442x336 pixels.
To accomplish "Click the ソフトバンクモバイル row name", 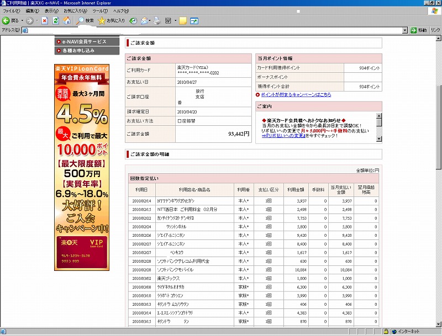I will 175,270.
